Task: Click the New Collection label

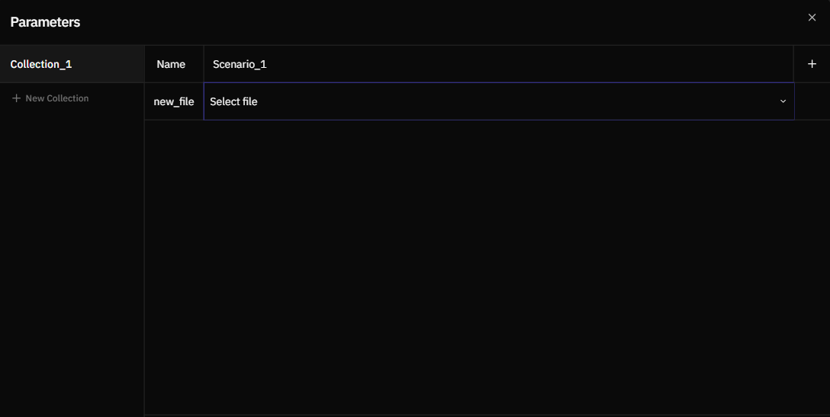Action: coord(57,98)
